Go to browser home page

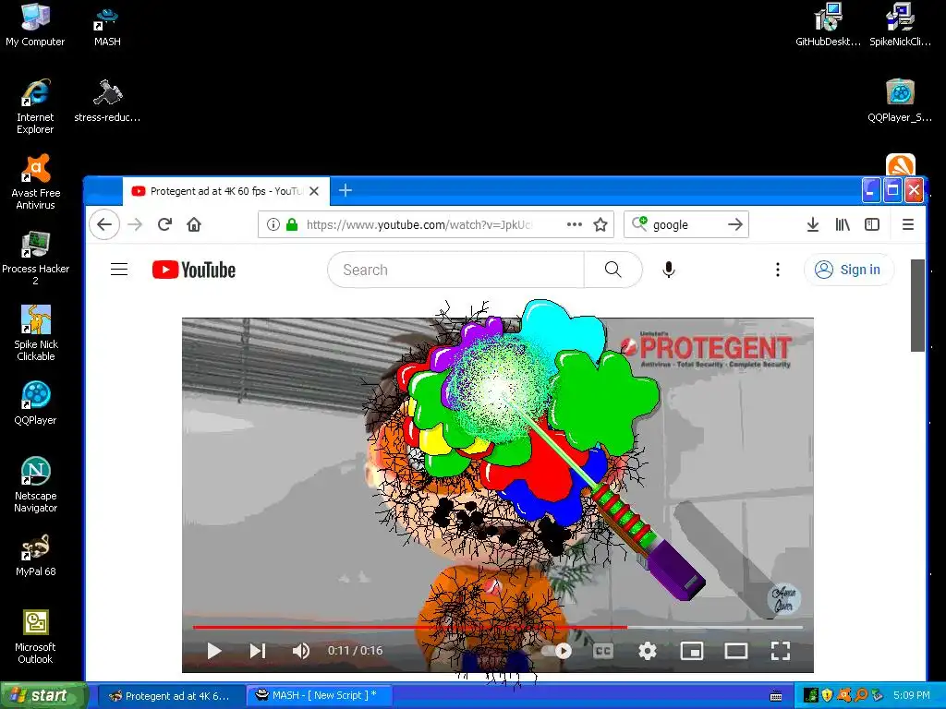194,225
